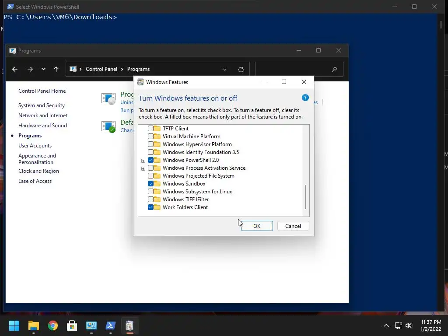Click Programs in the breadcrumb path
The height and width of the screenshot is (336, 448).
click(x=138, y=69)
